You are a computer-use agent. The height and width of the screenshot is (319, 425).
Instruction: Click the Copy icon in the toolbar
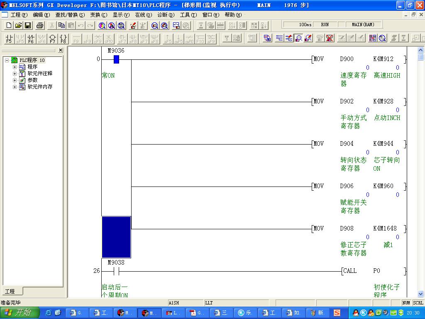[x=62, y=25]
